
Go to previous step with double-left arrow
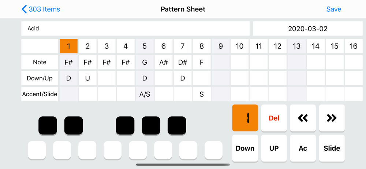[x=303, y=118]
